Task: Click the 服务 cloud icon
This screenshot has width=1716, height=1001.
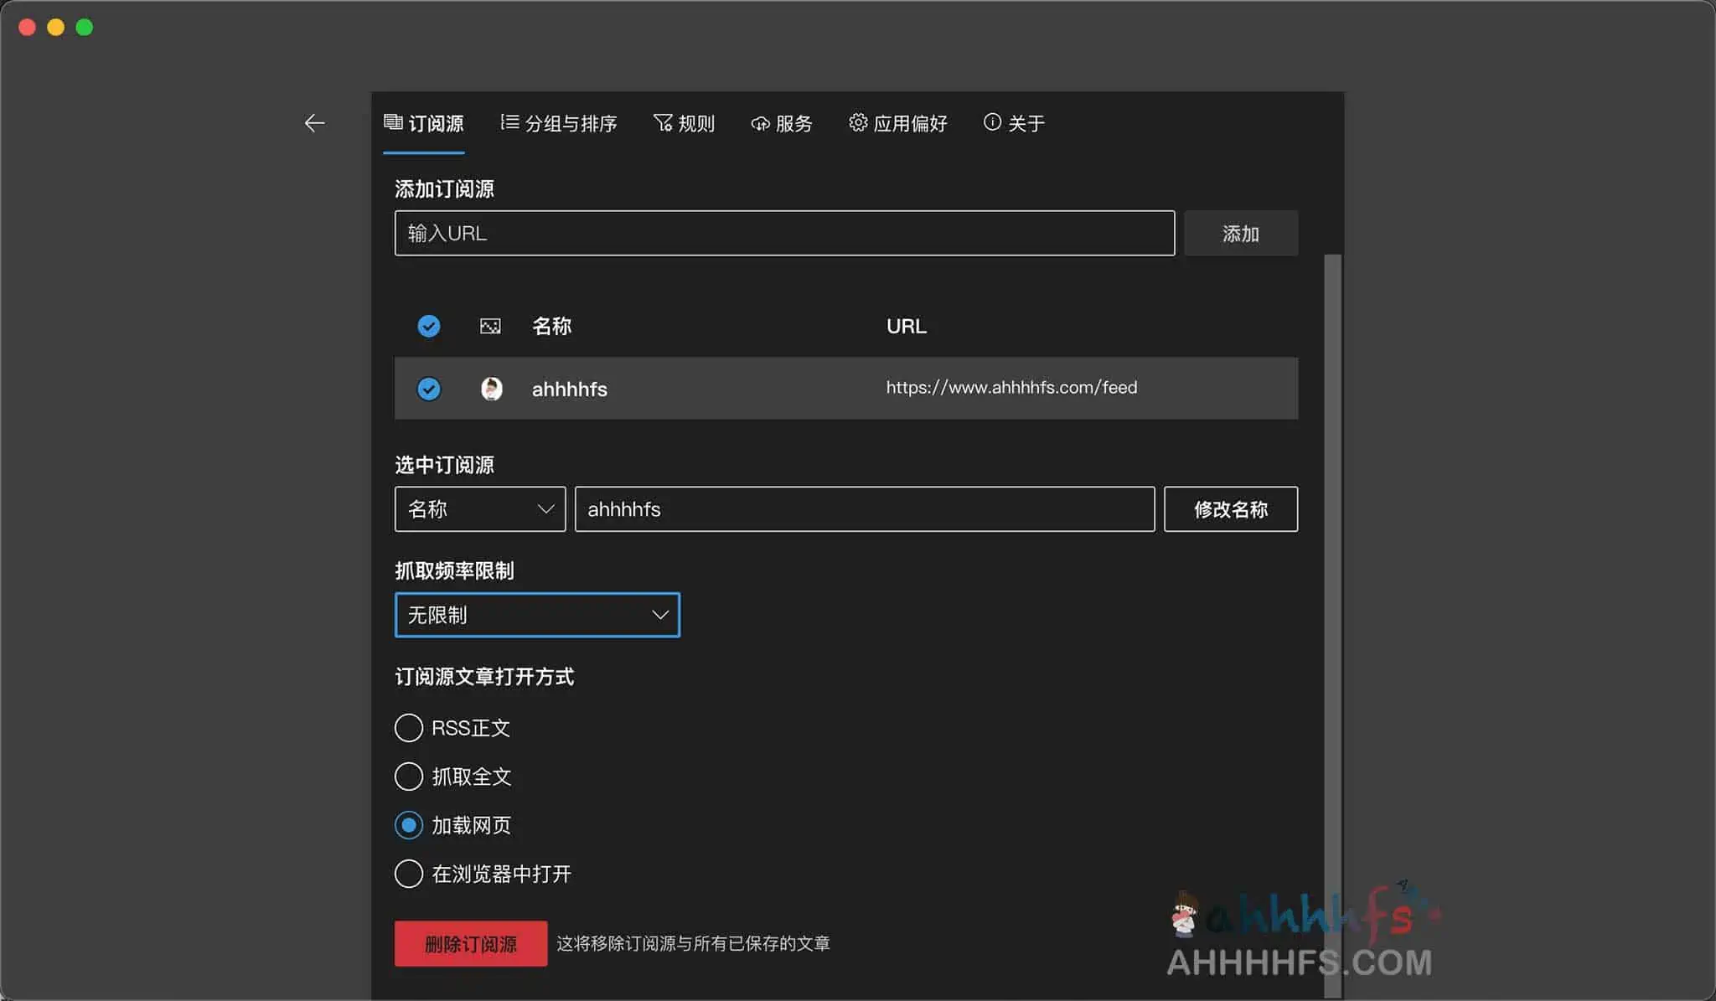Action: [759, 123]
